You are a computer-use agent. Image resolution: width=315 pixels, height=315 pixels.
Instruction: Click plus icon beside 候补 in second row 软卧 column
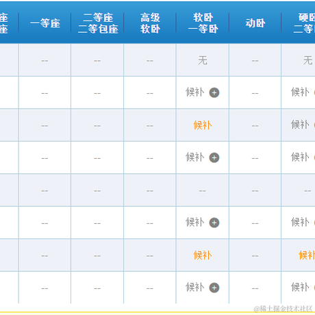tap(214, 92)
